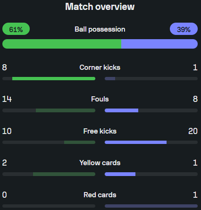201x210 pixels.
Task: Click the purple free kicks bar
Action: pyautogui.click(x=136, y=143)
